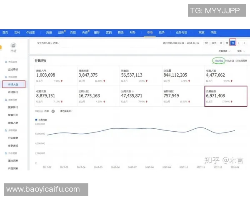
Task: Switch to the 竞争 top navigation tab
Action: [x=162, y=32]
